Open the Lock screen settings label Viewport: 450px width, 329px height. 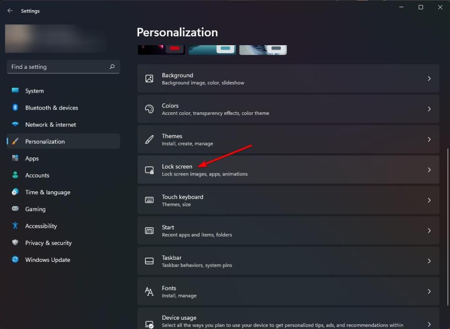(177, 167)
